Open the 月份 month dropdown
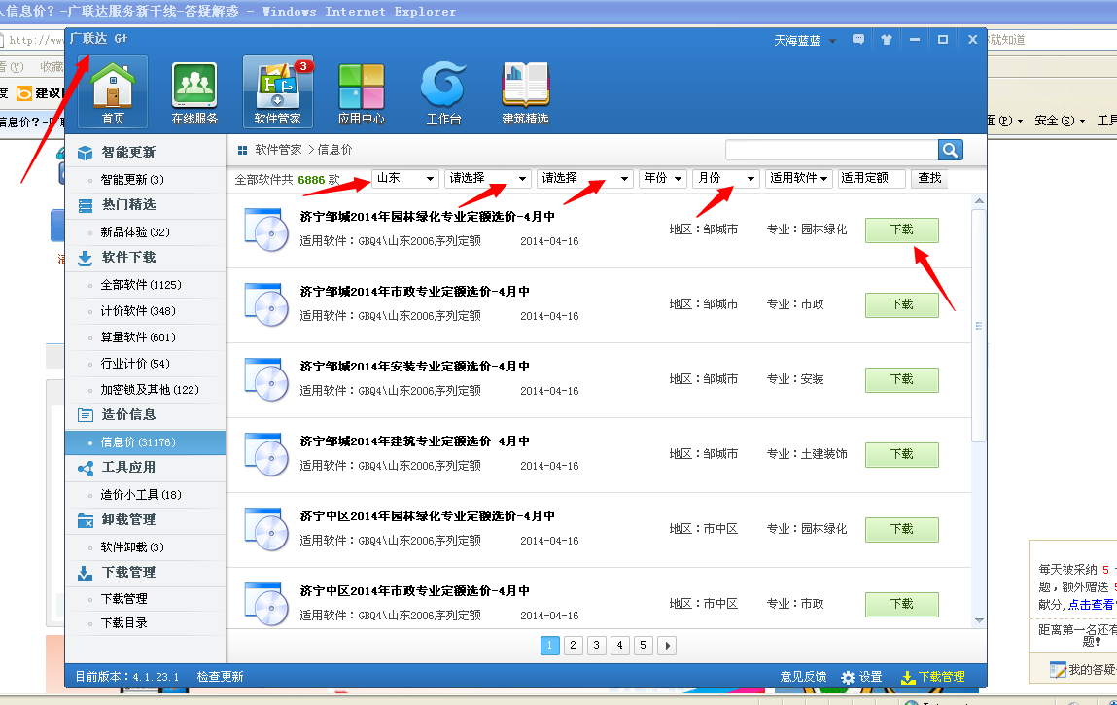The image size is (1117, 705). click(724, 178)
